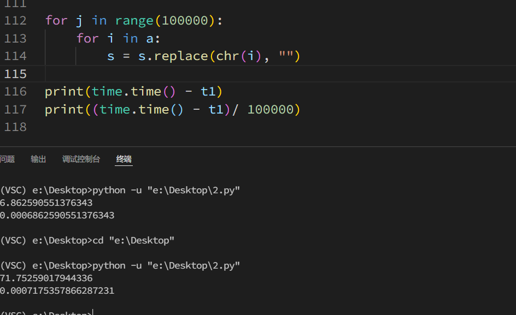The image size is (516, 315).
Task: Switch to the 问题 problems tab
Action: (x=7, y=159)
